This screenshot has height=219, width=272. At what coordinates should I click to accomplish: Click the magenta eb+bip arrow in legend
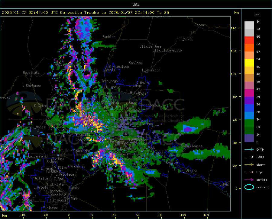249,180
